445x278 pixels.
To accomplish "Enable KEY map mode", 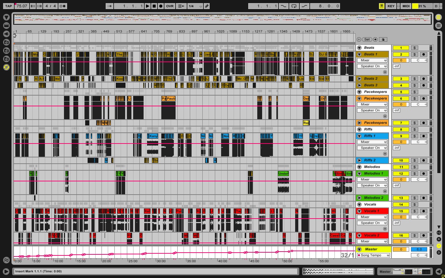I will 391,6.
